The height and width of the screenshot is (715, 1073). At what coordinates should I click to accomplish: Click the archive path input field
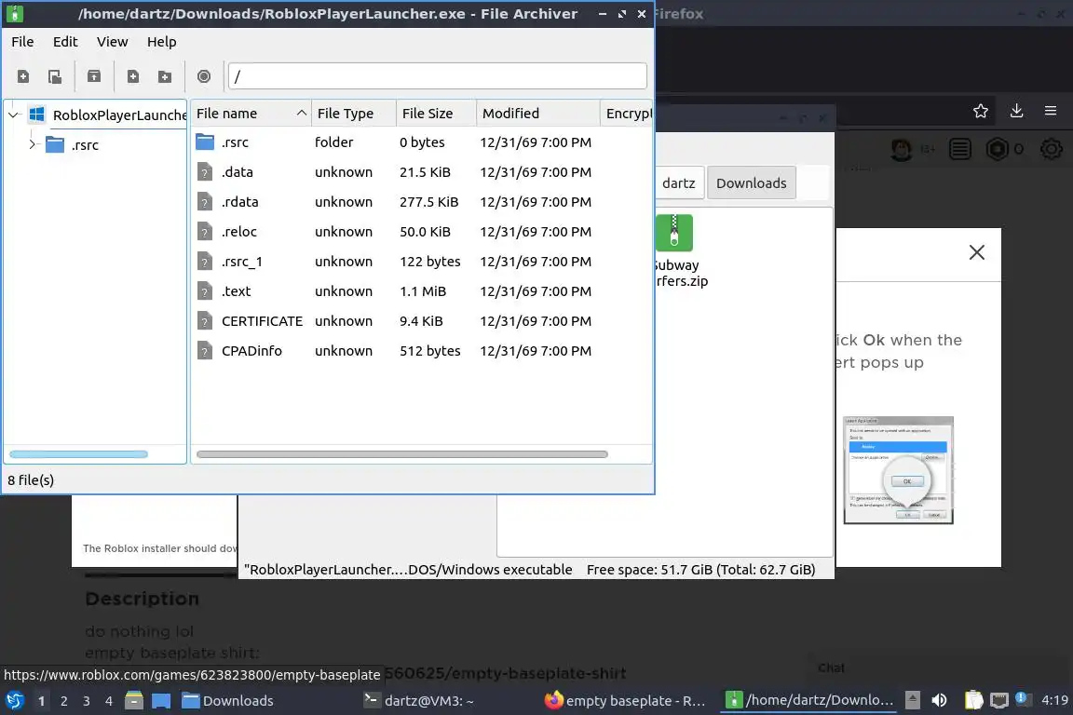tap(437, 76)
